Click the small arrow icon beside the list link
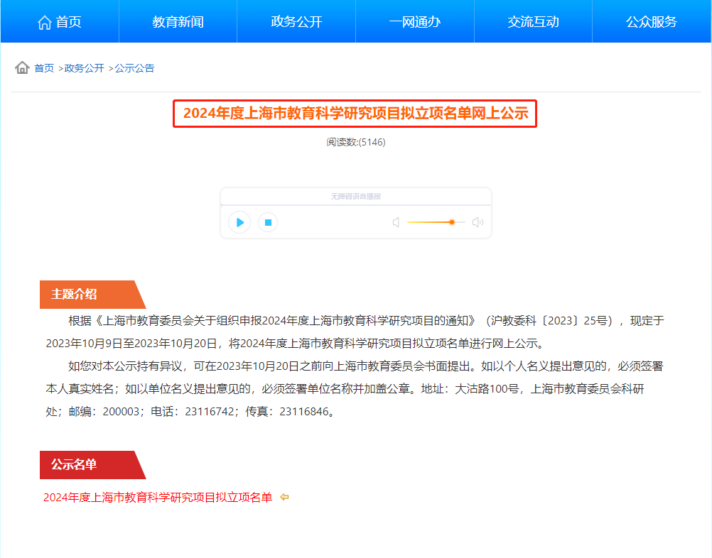 coord(284,498)
